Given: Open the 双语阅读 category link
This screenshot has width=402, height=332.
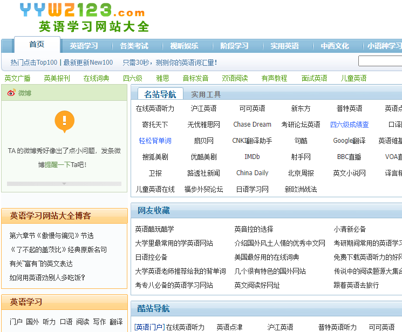Looking at the screenshot, I should click(235, 78).
